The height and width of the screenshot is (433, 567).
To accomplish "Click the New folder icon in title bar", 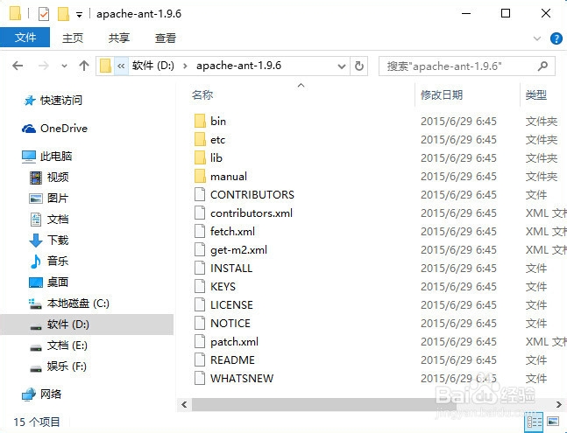I will click(64, 14).
